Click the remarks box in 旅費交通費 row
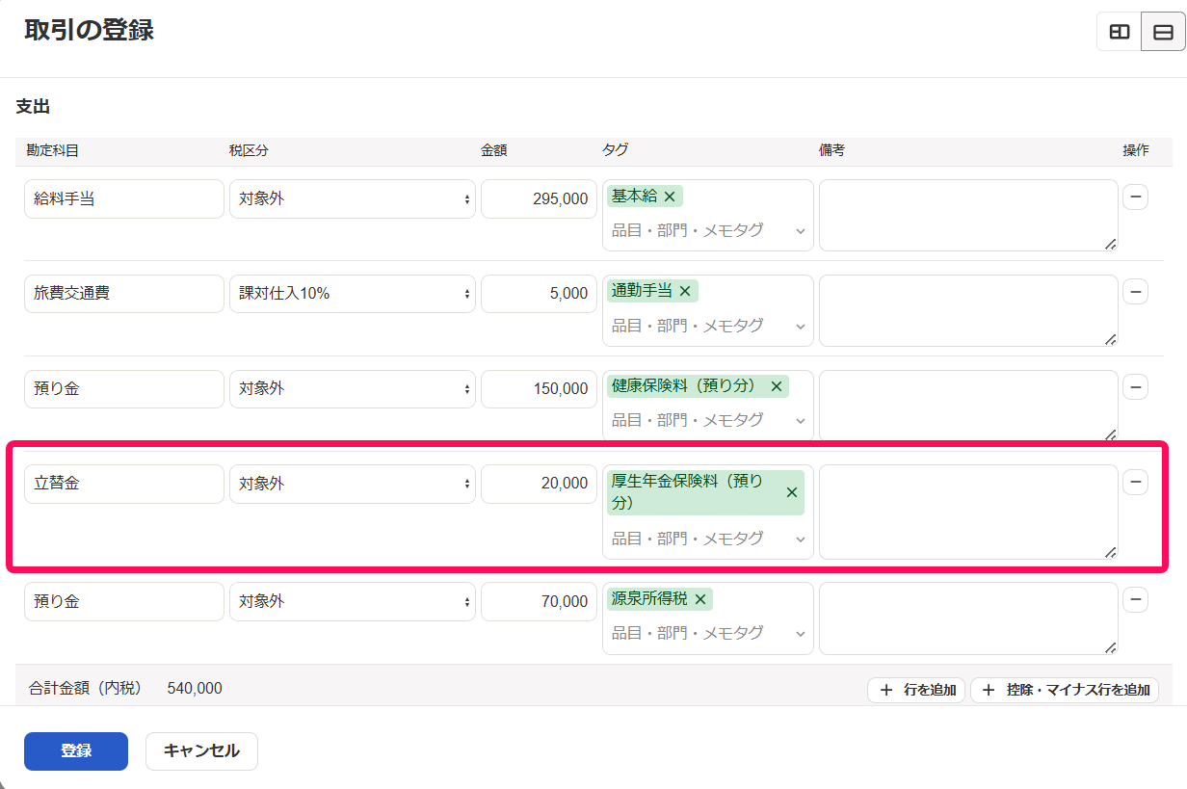1187x789 pixels. coord(968,310)
